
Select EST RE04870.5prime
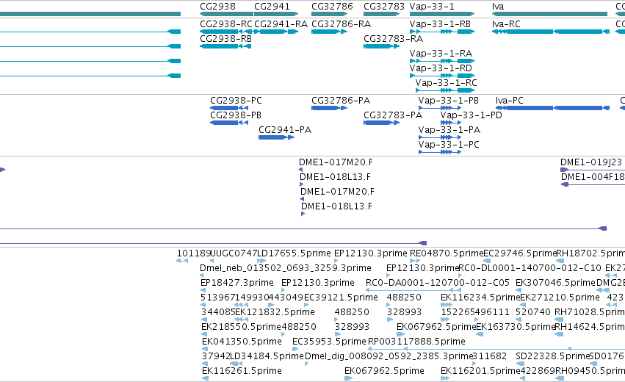pyautogui.click(x=447, y=253)
